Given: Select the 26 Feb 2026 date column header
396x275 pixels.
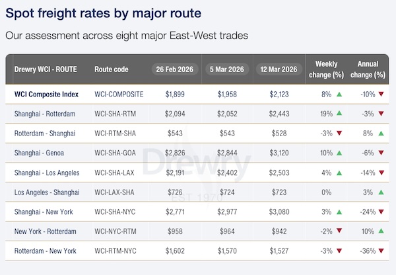Looking at the screenshot, I should (176, 69).
